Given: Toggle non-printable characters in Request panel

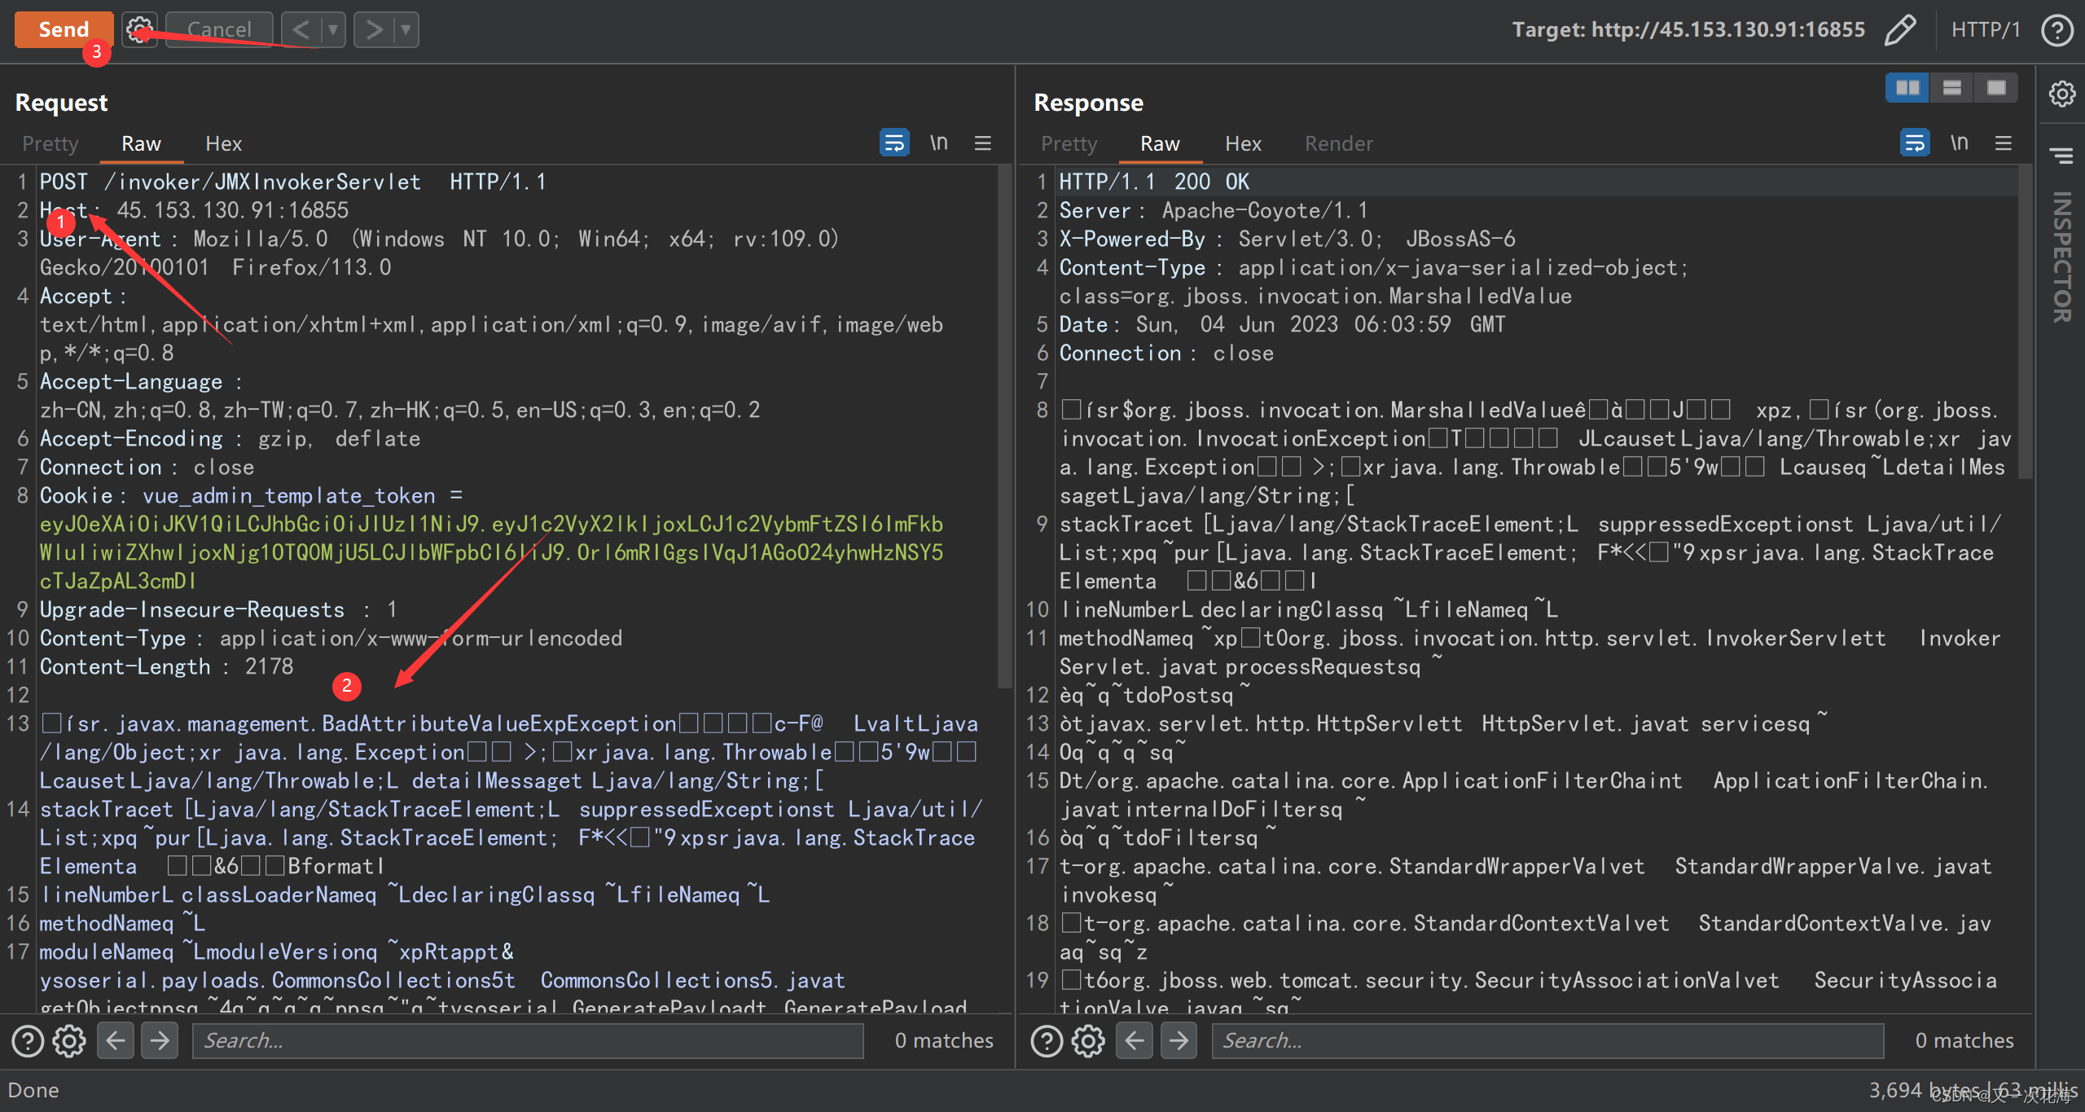Looking at the screenshot, I should point(939,143).
